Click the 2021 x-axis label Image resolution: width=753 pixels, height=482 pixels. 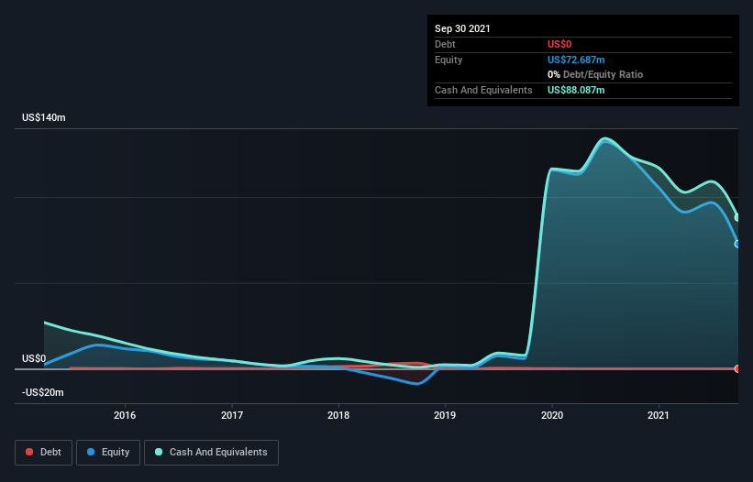(x=659, y=415)
